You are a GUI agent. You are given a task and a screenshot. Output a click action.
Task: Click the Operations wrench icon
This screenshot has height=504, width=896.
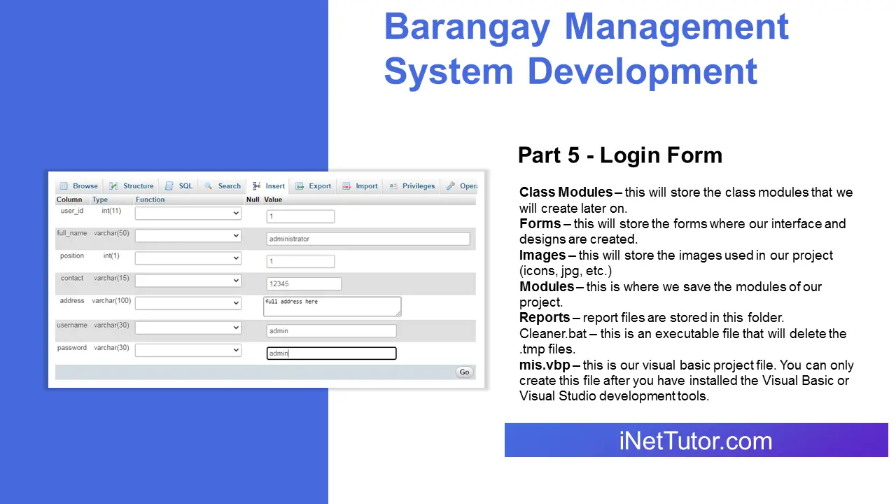pos(451,185)
